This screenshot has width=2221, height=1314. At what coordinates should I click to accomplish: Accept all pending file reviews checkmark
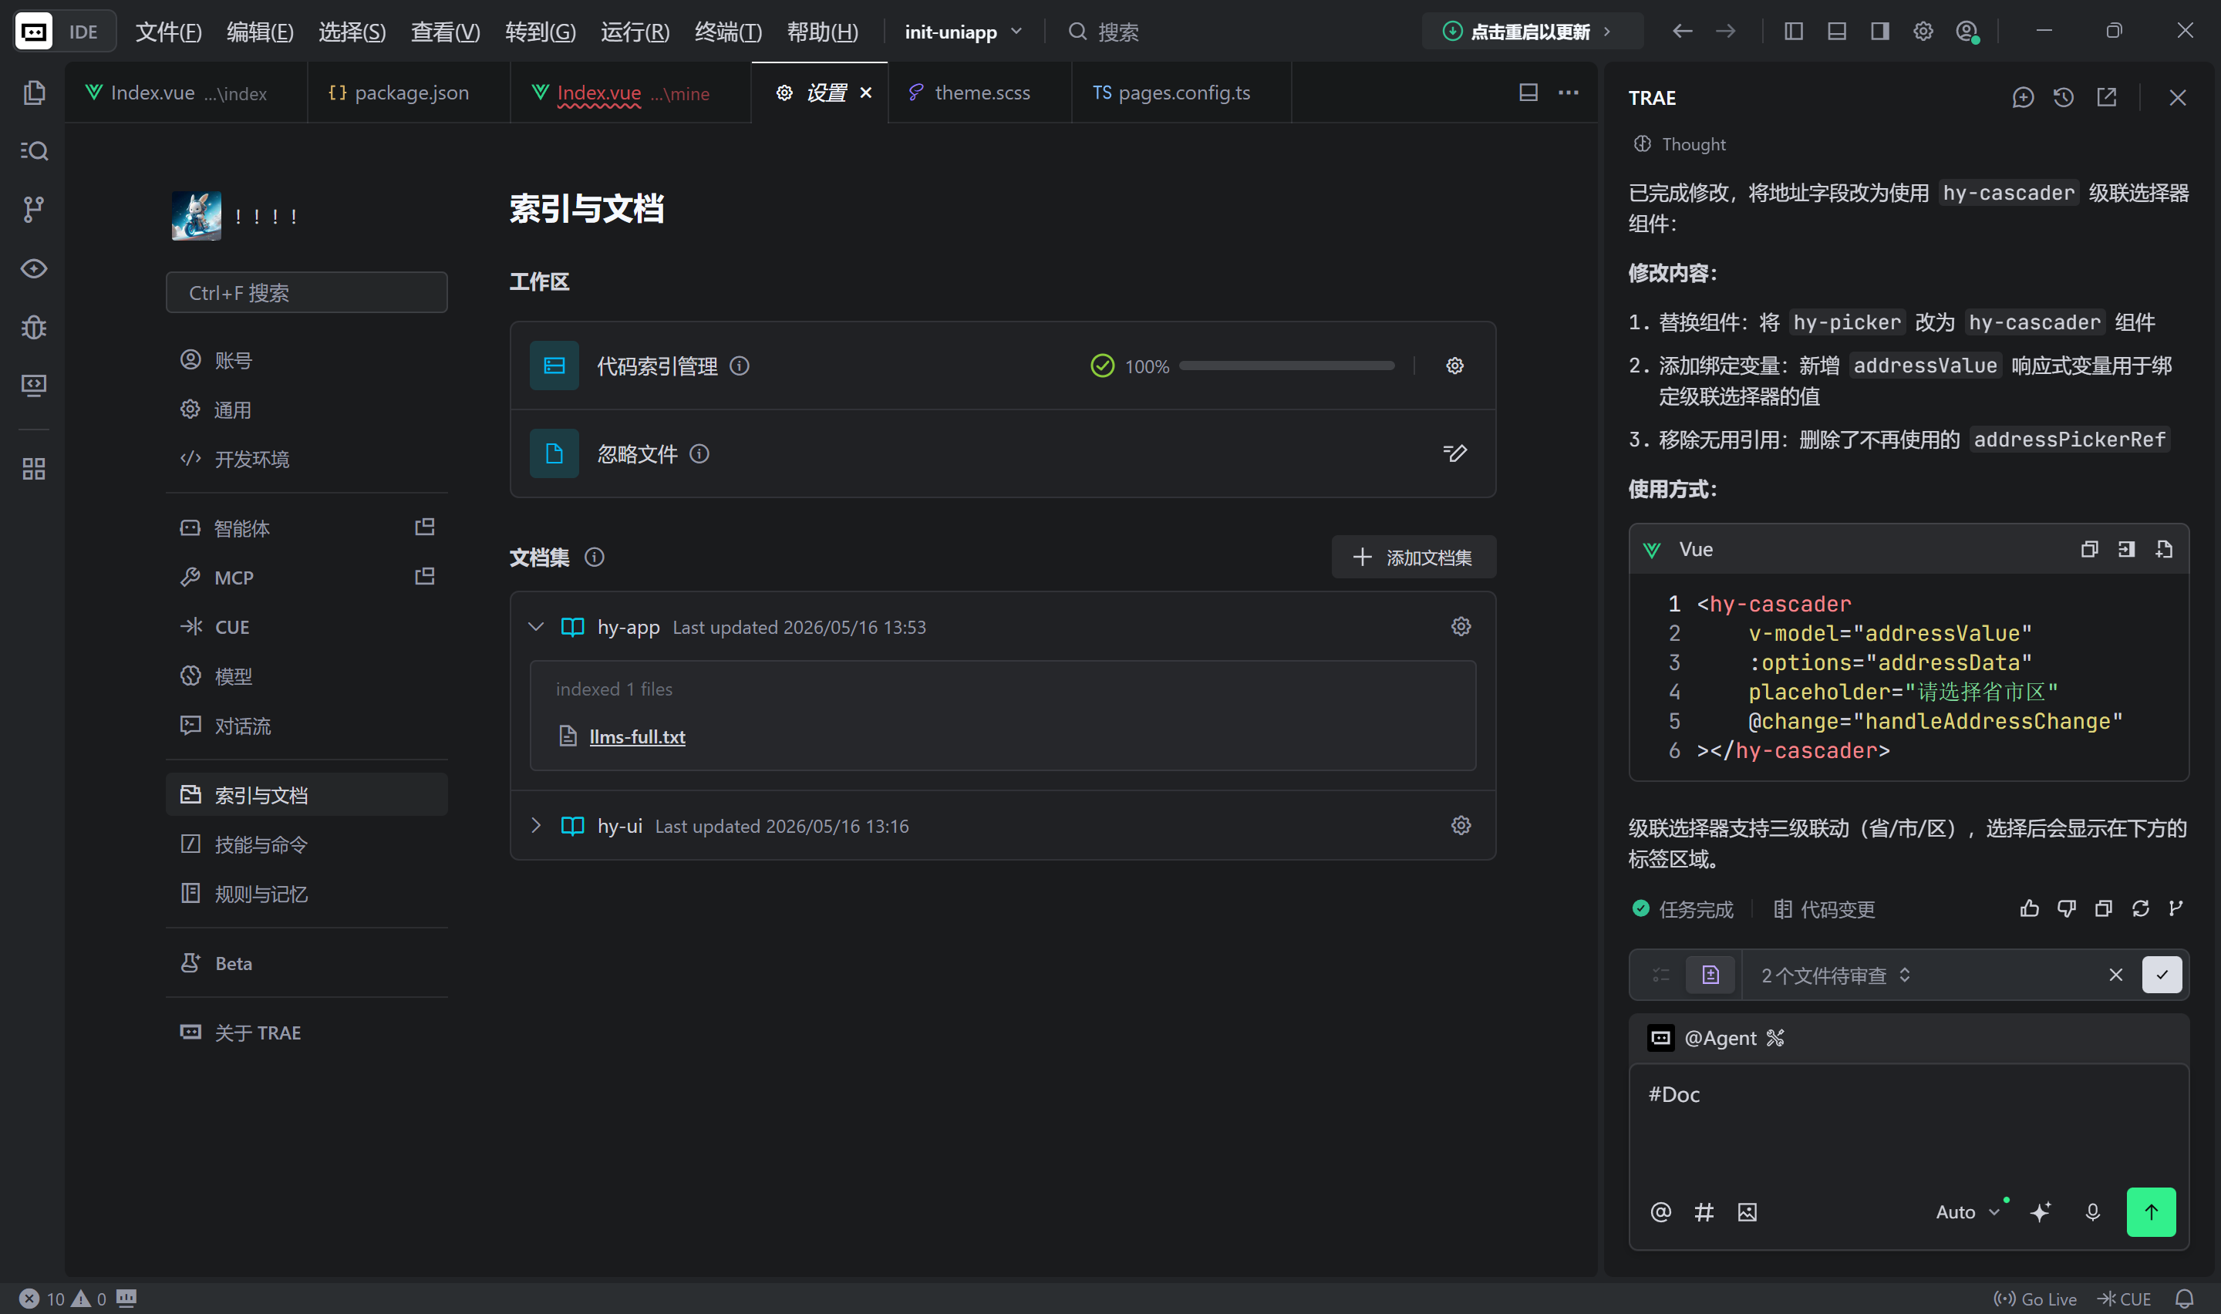2162,975
